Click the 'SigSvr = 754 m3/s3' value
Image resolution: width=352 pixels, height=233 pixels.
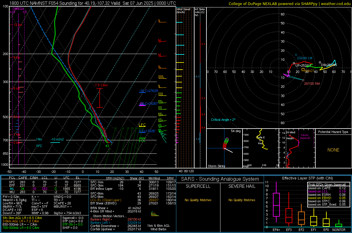67,213
